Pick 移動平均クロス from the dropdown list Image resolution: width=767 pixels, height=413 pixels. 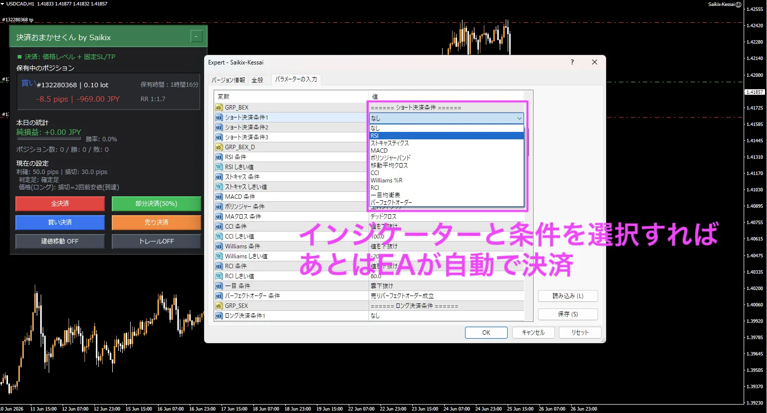coord(447,165)
